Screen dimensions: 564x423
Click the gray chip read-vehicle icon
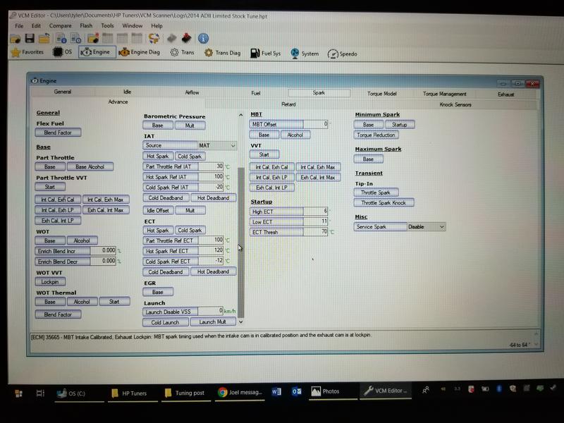(171, 38)
